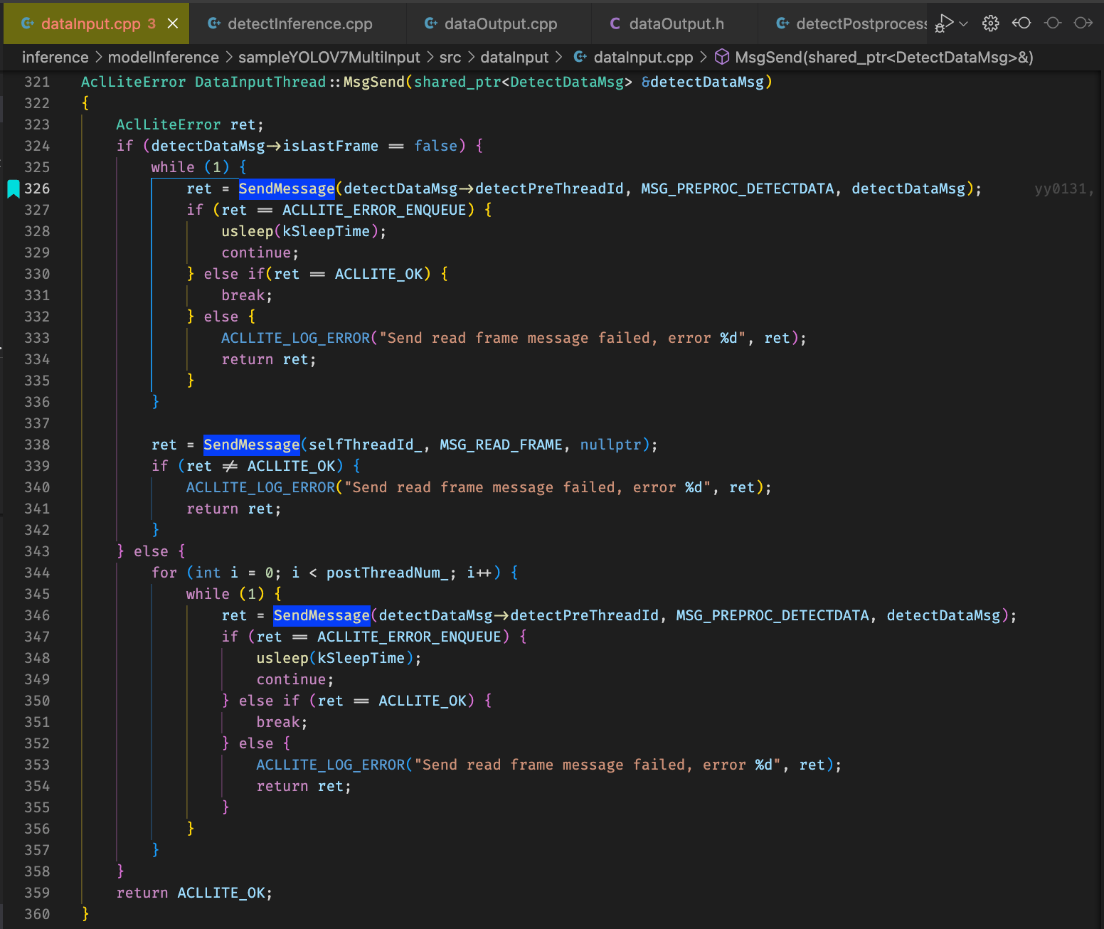Close the dataInput.cpp tab

tap(173, 23)
